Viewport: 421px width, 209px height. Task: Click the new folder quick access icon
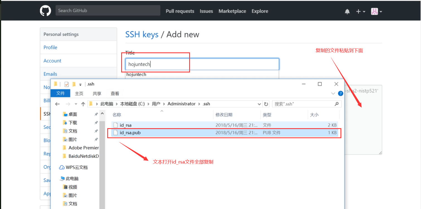(74, 84)
